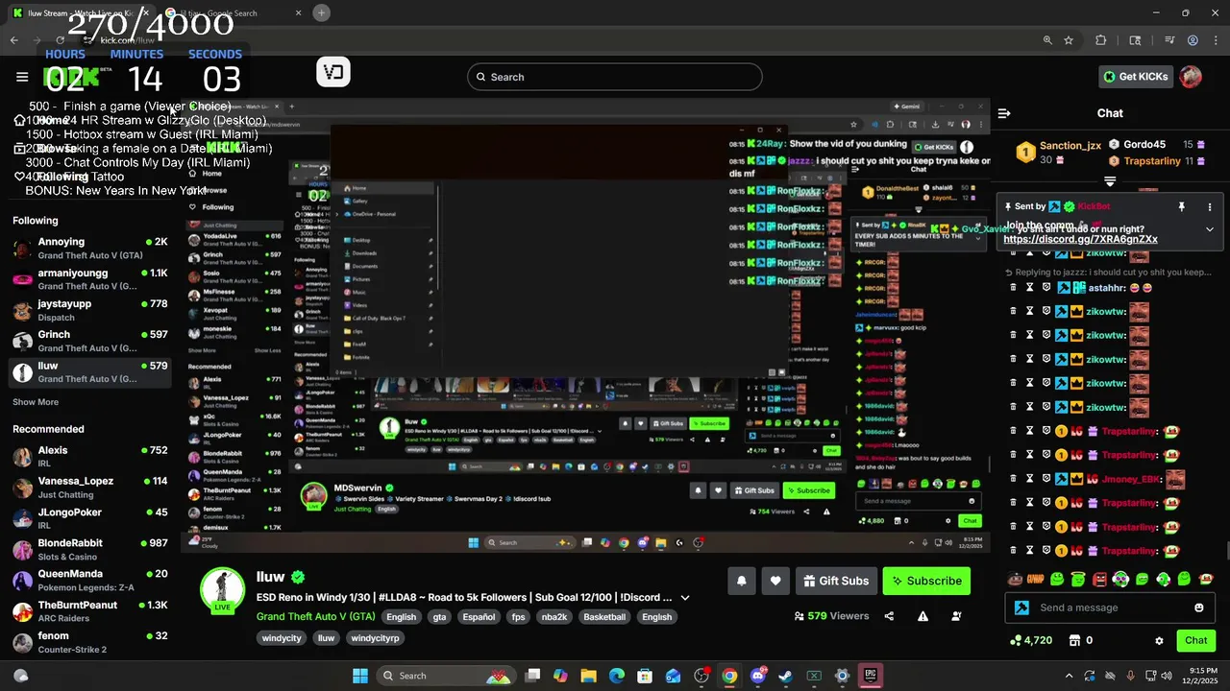Click the moderator user icon below Subscribe
This screenshot has width=1230, height=691.
(x=955, y=616)
